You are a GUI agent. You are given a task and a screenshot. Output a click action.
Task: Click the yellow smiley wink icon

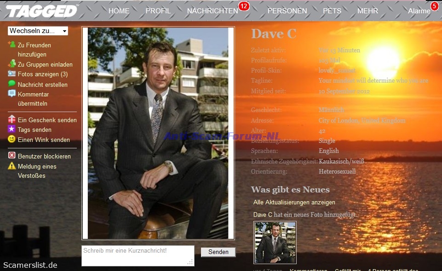point(12,139)
